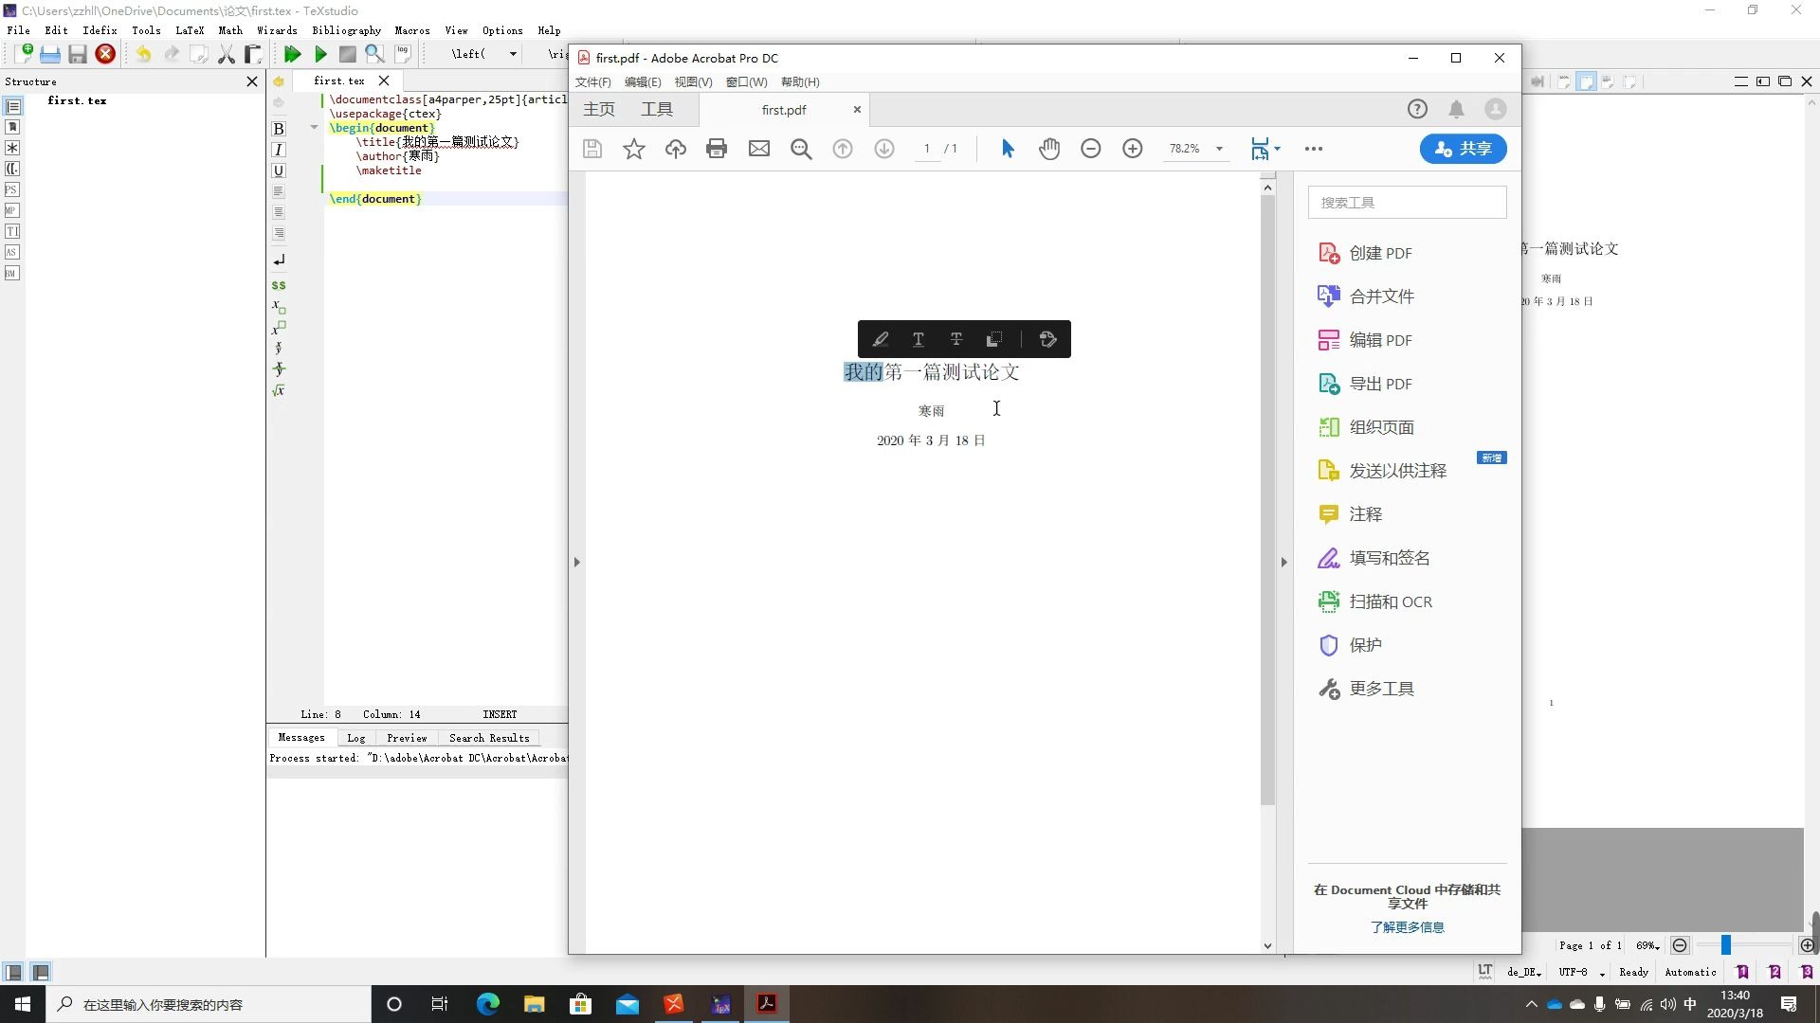Open the 78.2% zoom level dropdown
This screenshot has width=1820, height=1023.
tap(1219, 149)
